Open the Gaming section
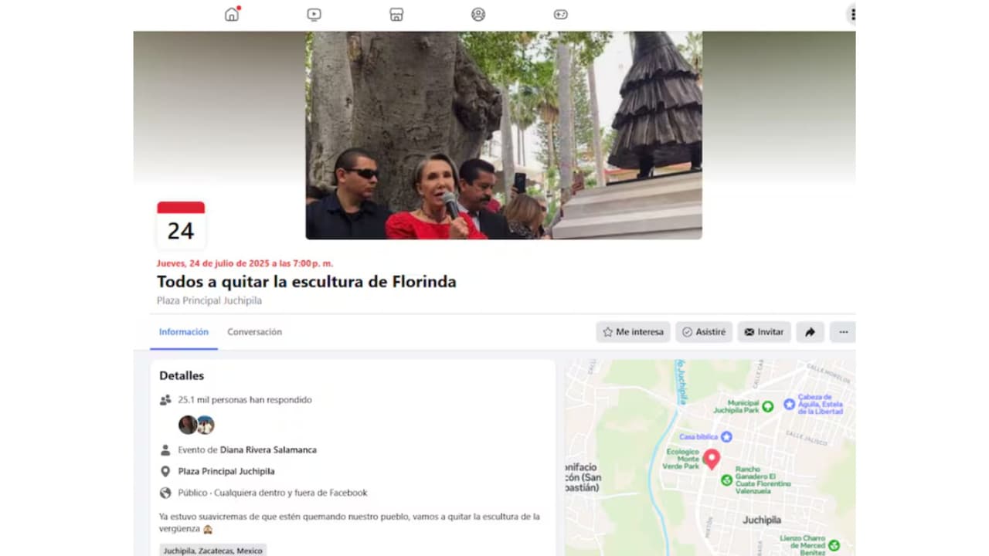This screenshot has height=556, width=989. pyautogui.click(x=560, y=14)
